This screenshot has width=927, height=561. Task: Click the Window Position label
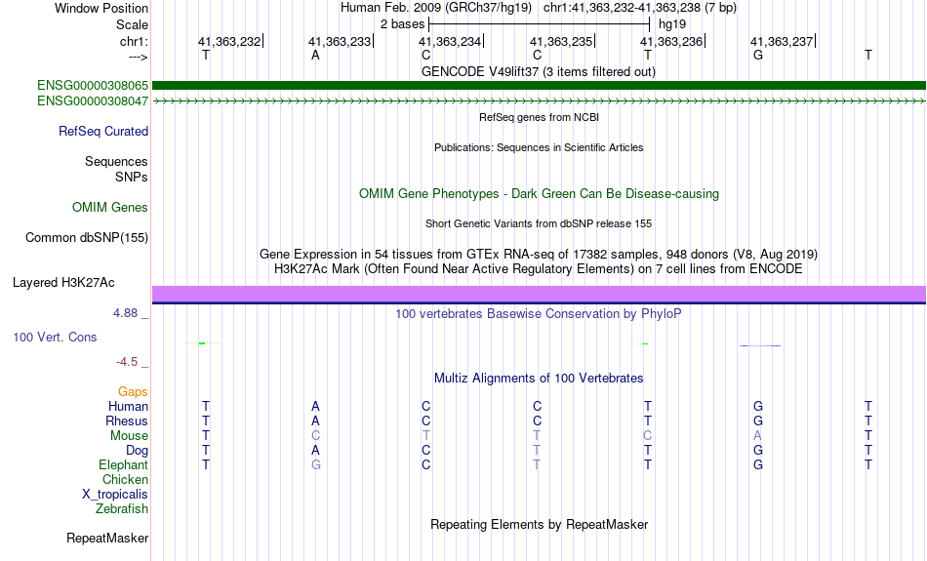[x=101, y=8]
